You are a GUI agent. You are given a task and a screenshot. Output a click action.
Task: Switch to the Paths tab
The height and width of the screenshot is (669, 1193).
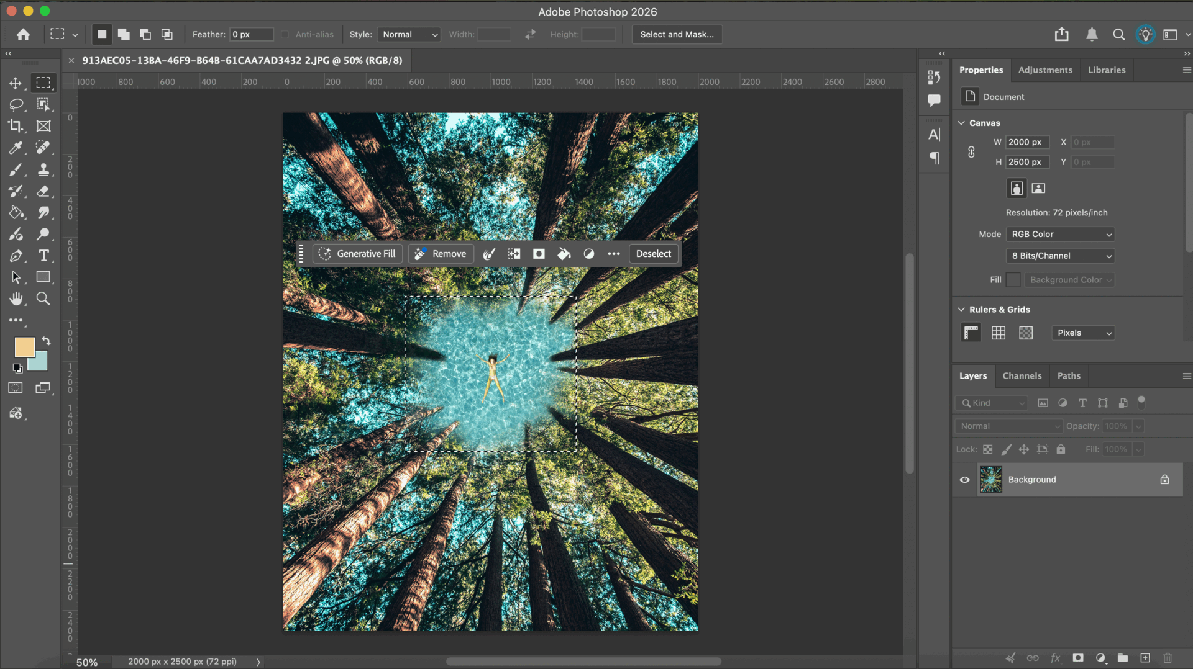click(x=1069, y=376)
